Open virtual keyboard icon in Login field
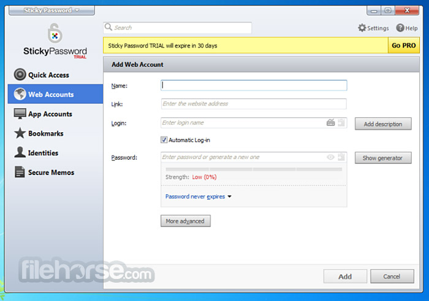 point(330,122)
